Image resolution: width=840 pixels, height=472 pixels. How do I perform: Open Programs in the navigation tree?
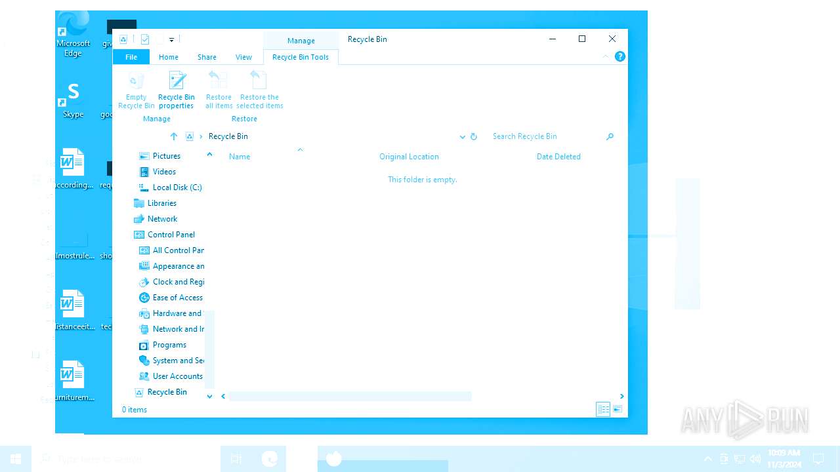click(169, 345)
